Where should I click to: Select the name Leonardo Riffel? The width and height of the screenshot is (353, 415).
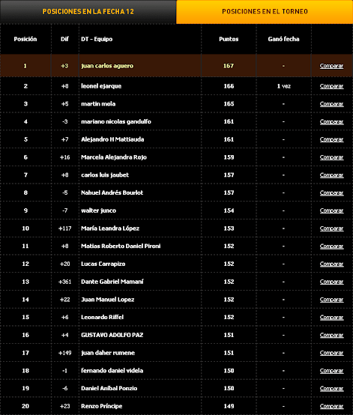(102, 318)
